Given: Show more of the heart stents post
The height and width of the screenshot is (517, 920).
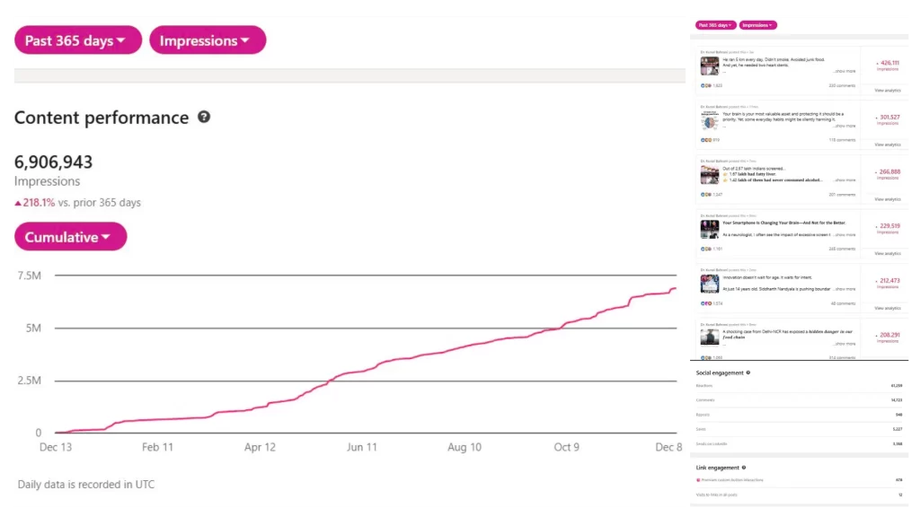Looking at the screenshot, I should [845, 71].
